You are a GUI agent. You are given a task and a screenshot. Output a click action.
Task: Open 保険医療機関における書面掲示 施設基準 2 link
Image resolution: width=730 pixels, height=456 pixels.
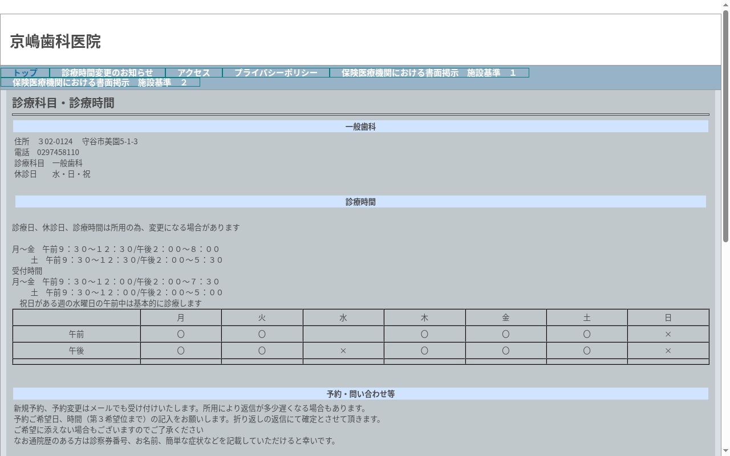pos(100,83)
